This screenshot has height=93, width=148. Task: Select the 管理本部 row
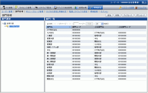coord(96,65)
